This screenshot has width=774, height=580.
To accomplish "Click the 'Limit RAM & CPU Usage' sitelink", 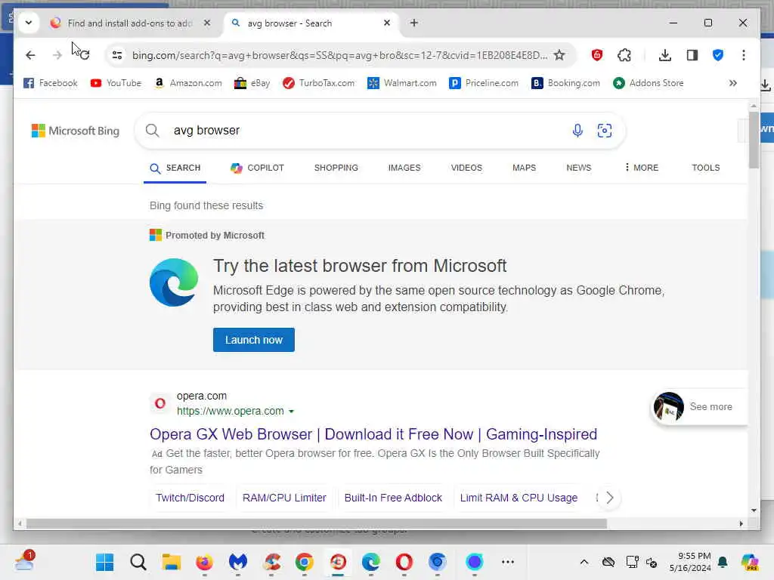I will 519,498.
